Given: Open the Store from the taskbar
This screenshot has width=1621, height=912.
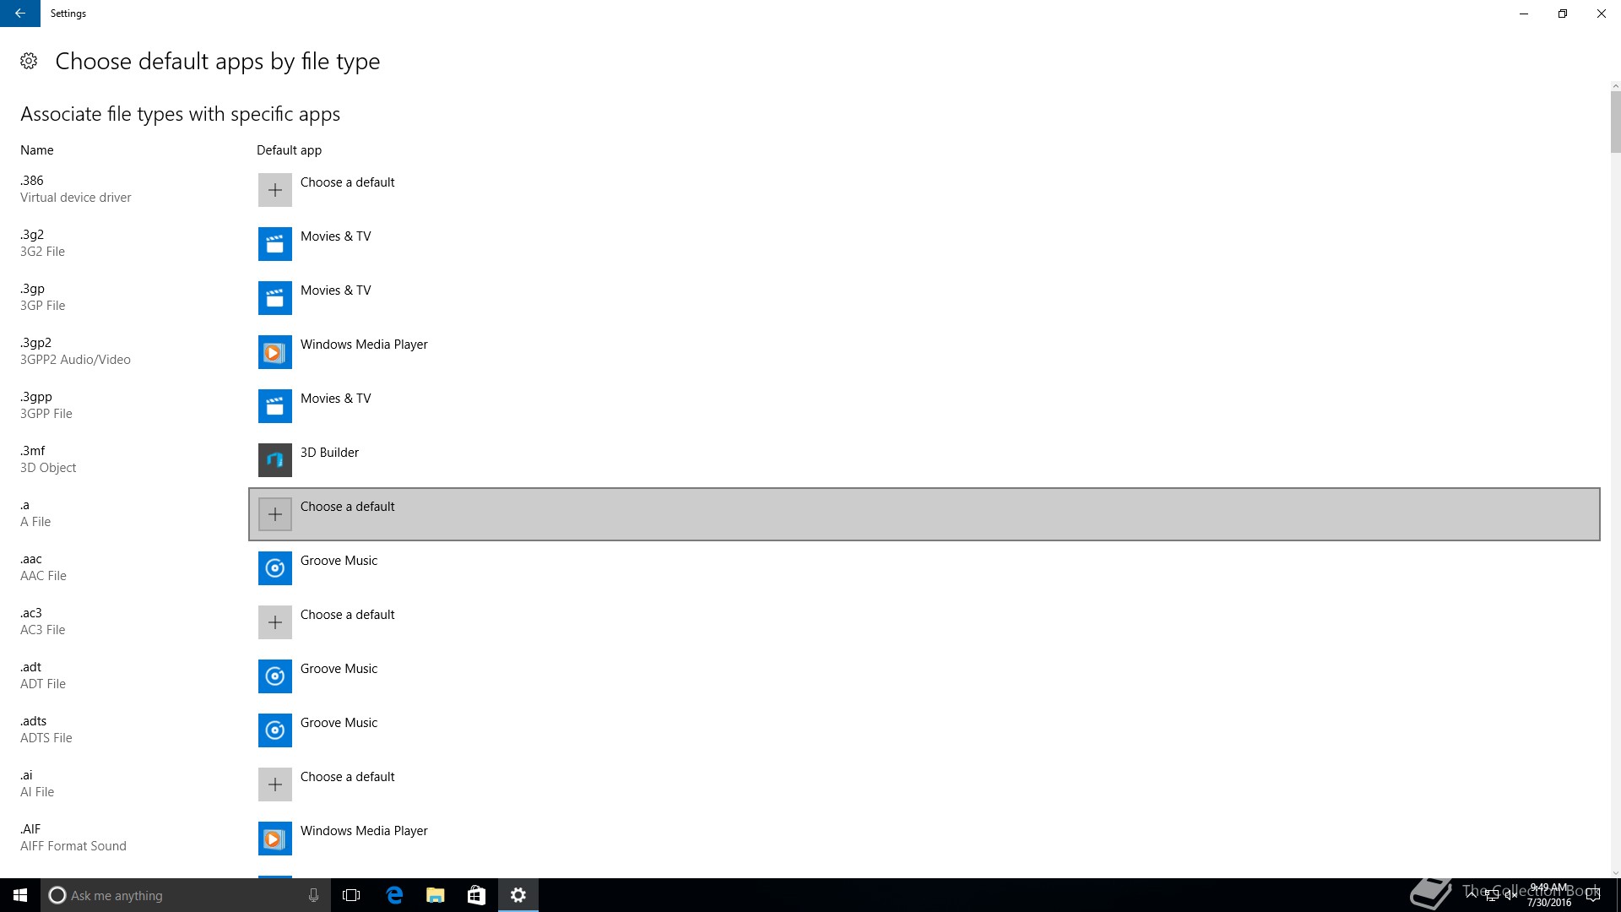Looking at the screenshot, I should point(476,895).
